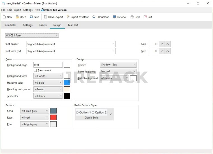
Task: Expand the Heading color w3-blue dropdown
Action: (x=61, y=83)
